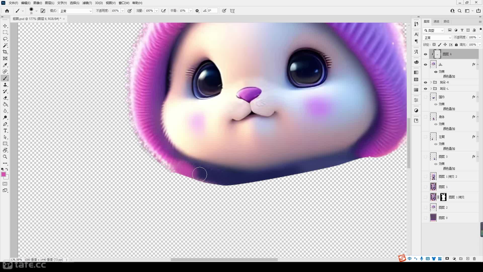Select the Zoom tool
The image size is (483, 272).
[5, 157]
